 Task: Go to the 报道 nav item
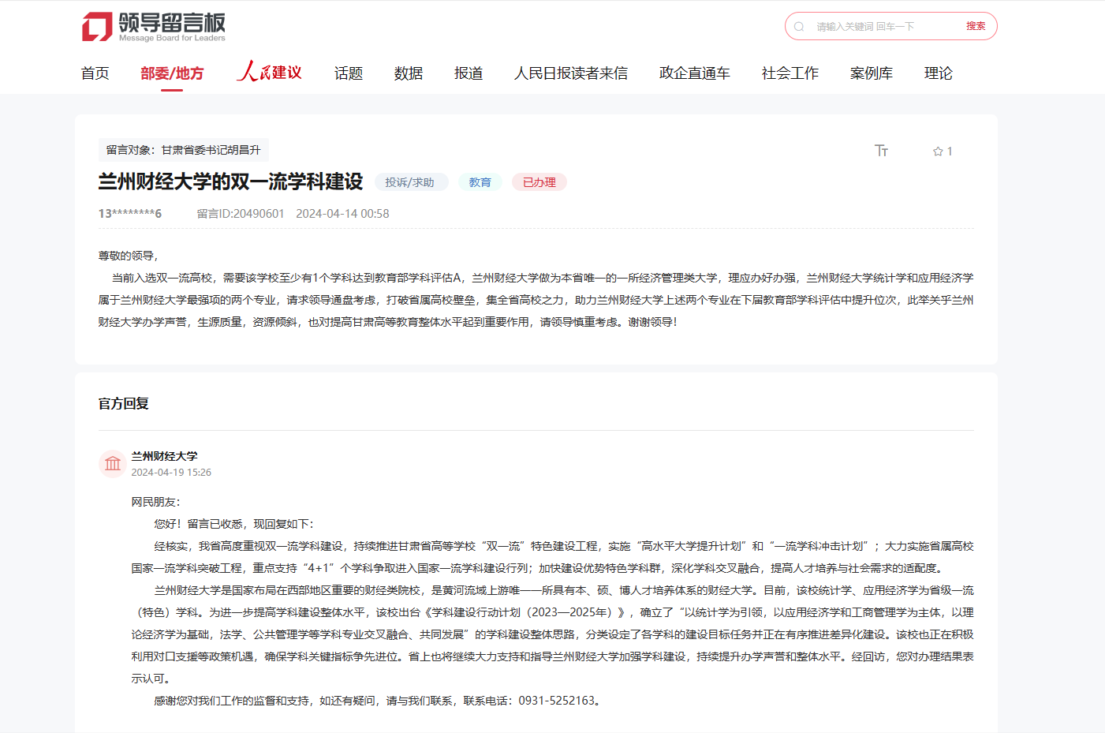pos(469,73)
